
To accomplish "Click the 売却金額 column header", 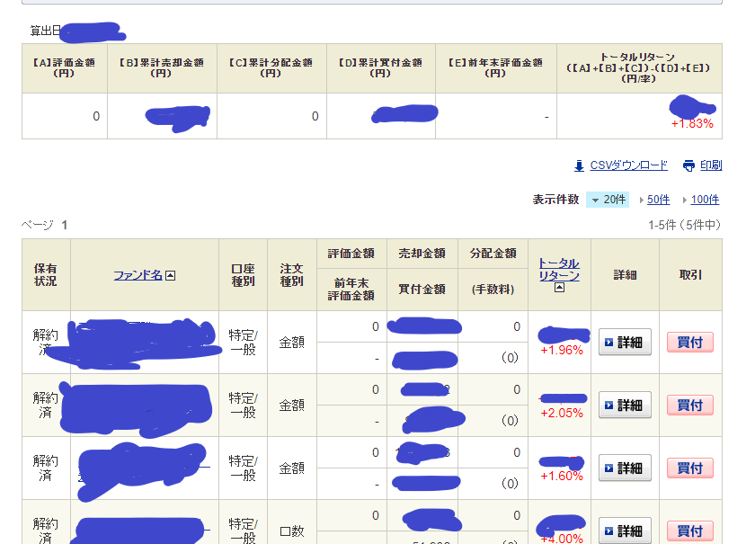I will [x=422, y=254].
